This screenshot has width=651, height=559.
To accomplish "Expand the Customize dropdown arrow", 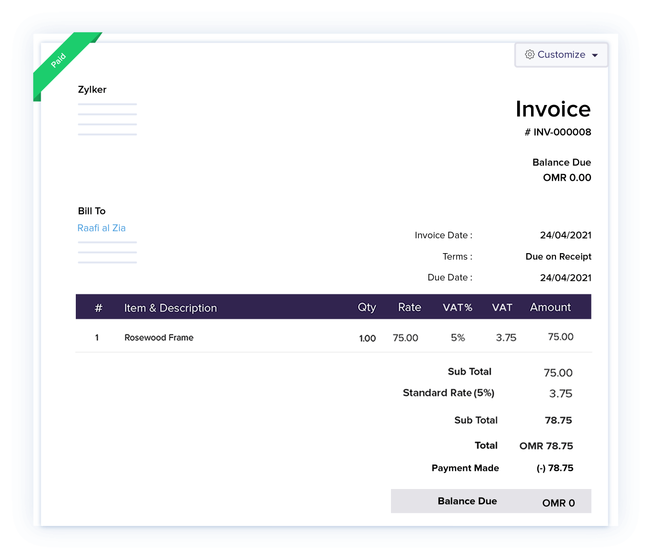I will 595,55.
